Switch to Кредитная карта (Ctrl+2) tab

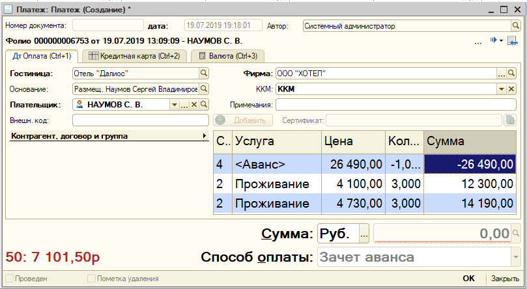pos(134,56)
